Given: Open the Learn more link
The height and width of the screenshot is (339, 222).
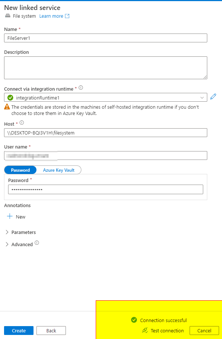Looking at the screenshot, I should 52,16.
